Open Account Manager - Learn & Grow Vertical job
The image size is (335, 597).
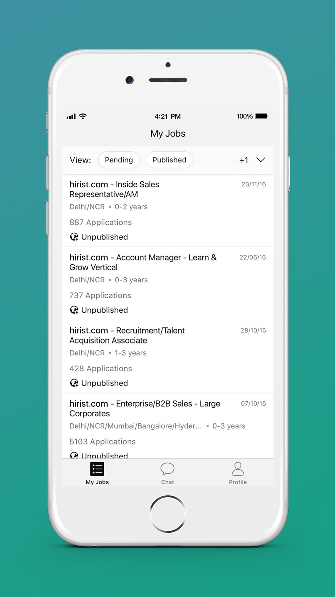(x=143, y=262)
